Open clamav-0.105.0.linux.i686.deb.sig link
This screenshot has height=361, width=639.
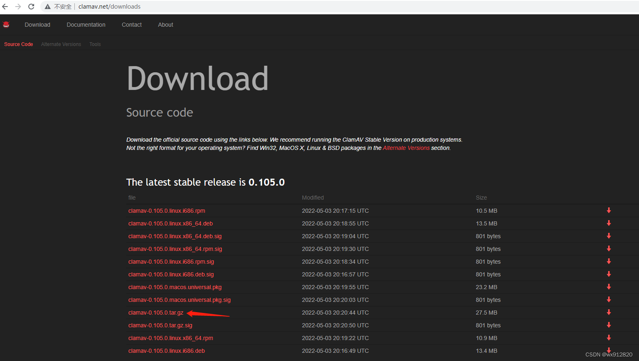coord(171,274)
